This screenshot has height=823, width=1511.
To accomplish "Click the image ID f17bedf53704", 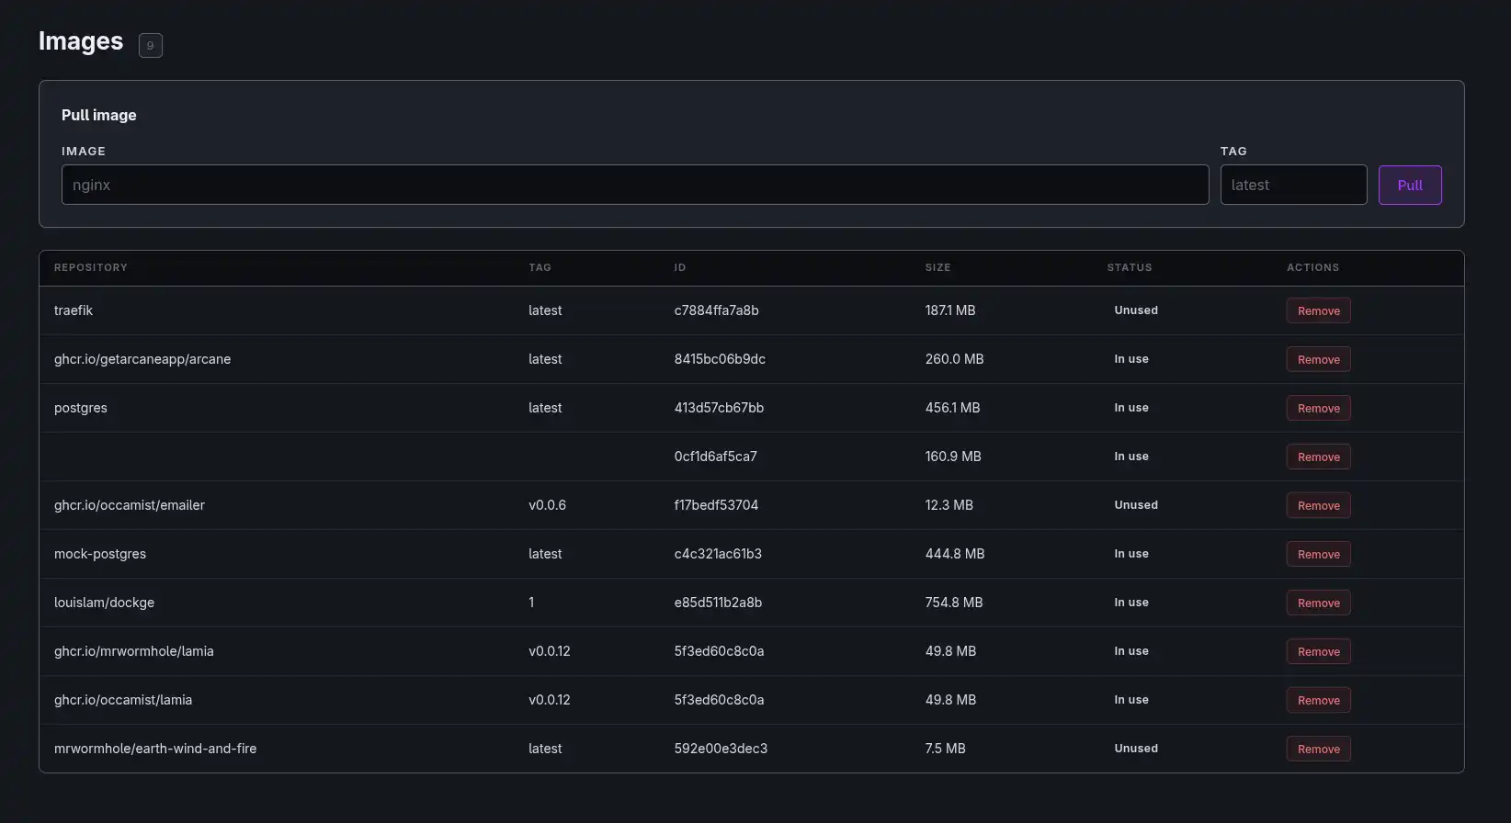I will pos(716,505).
